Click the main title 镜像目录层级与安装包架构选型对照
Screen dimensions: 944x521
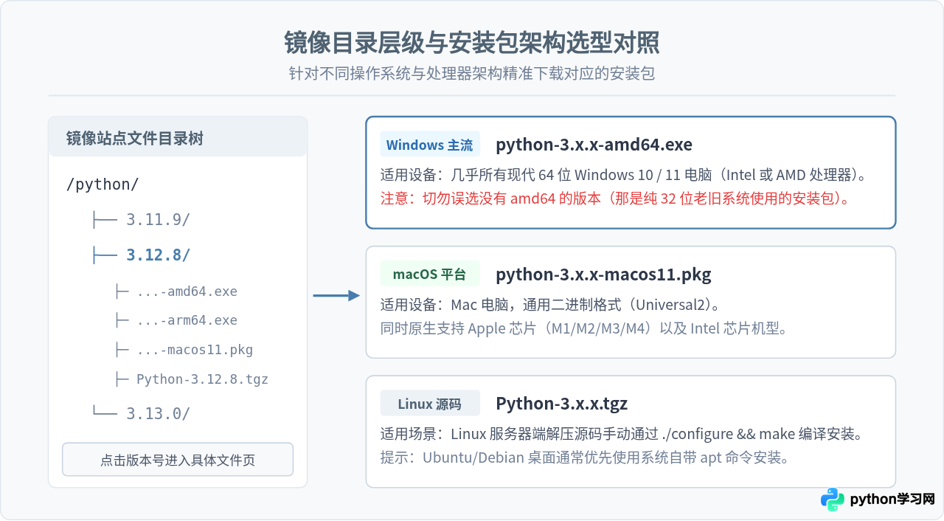point(472,43)
